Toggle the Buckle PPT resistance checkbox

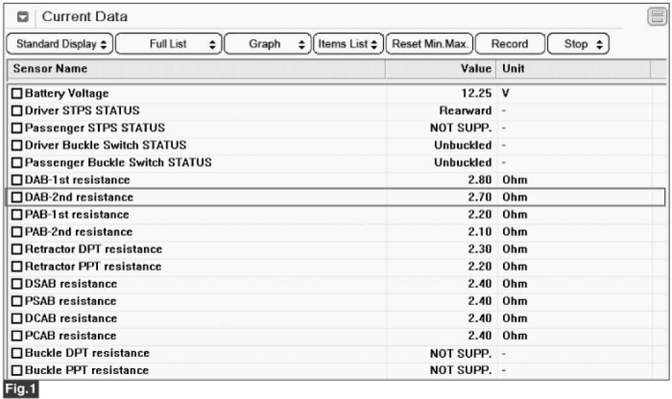[x=17, y=370]
